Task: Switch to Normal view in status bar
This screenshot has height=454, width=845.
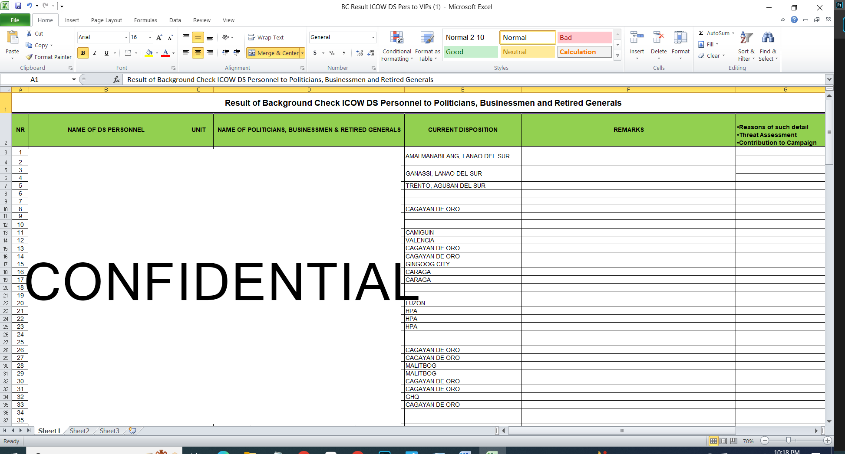Action: 713,441
